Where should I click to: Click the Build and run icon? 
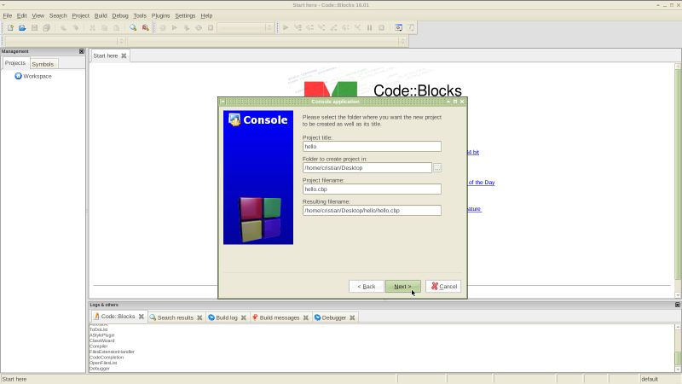187,27
